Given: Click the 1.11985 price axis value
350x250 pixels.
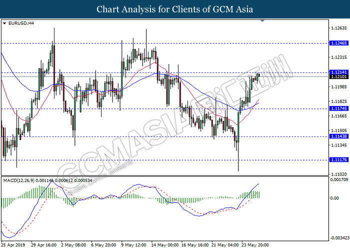Looking at the screenshot, I should point(339,87).
